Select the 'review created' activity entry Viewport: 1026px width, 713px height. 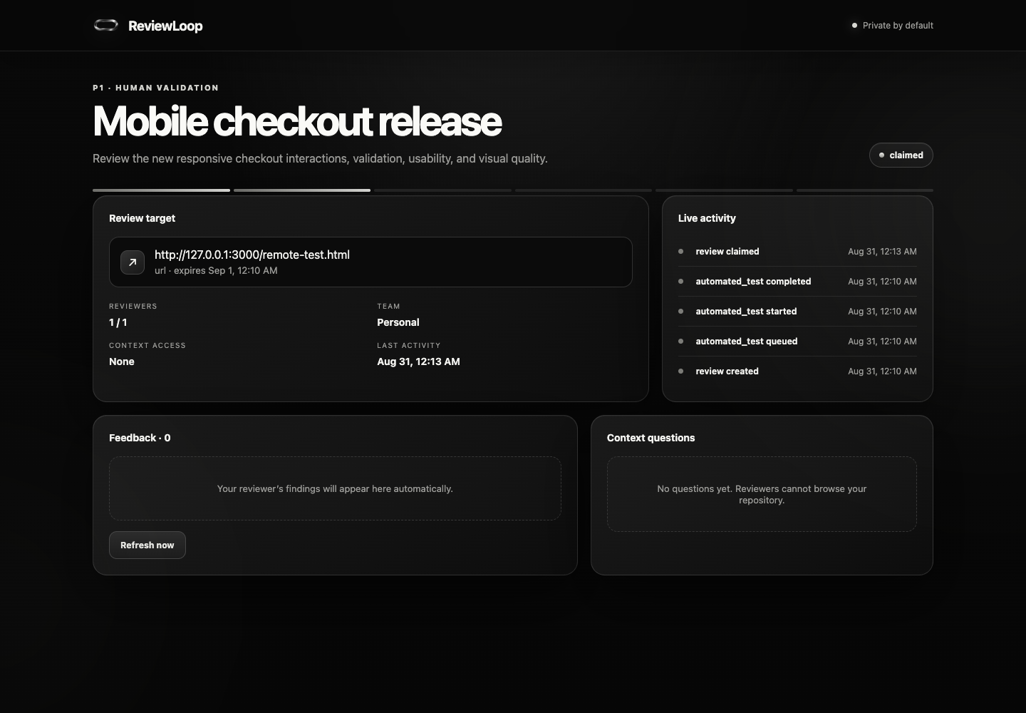797,371
